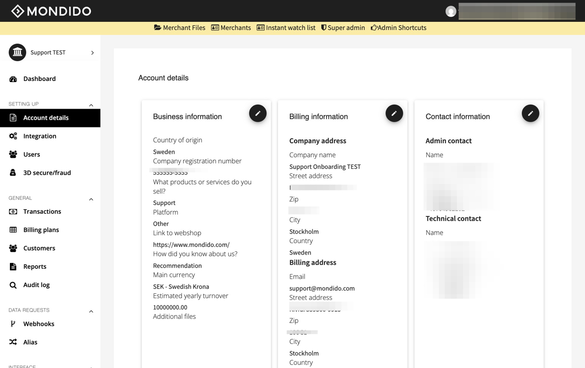585x368 pixels.
Task: Open Super admin shield link
Action: click(343, 28)
